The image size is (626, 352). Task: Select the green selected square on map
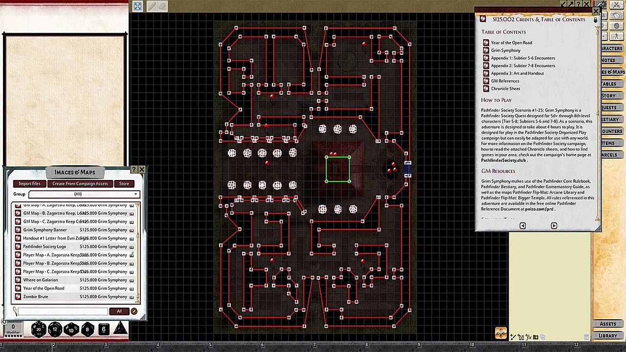[x=338, y=169]
